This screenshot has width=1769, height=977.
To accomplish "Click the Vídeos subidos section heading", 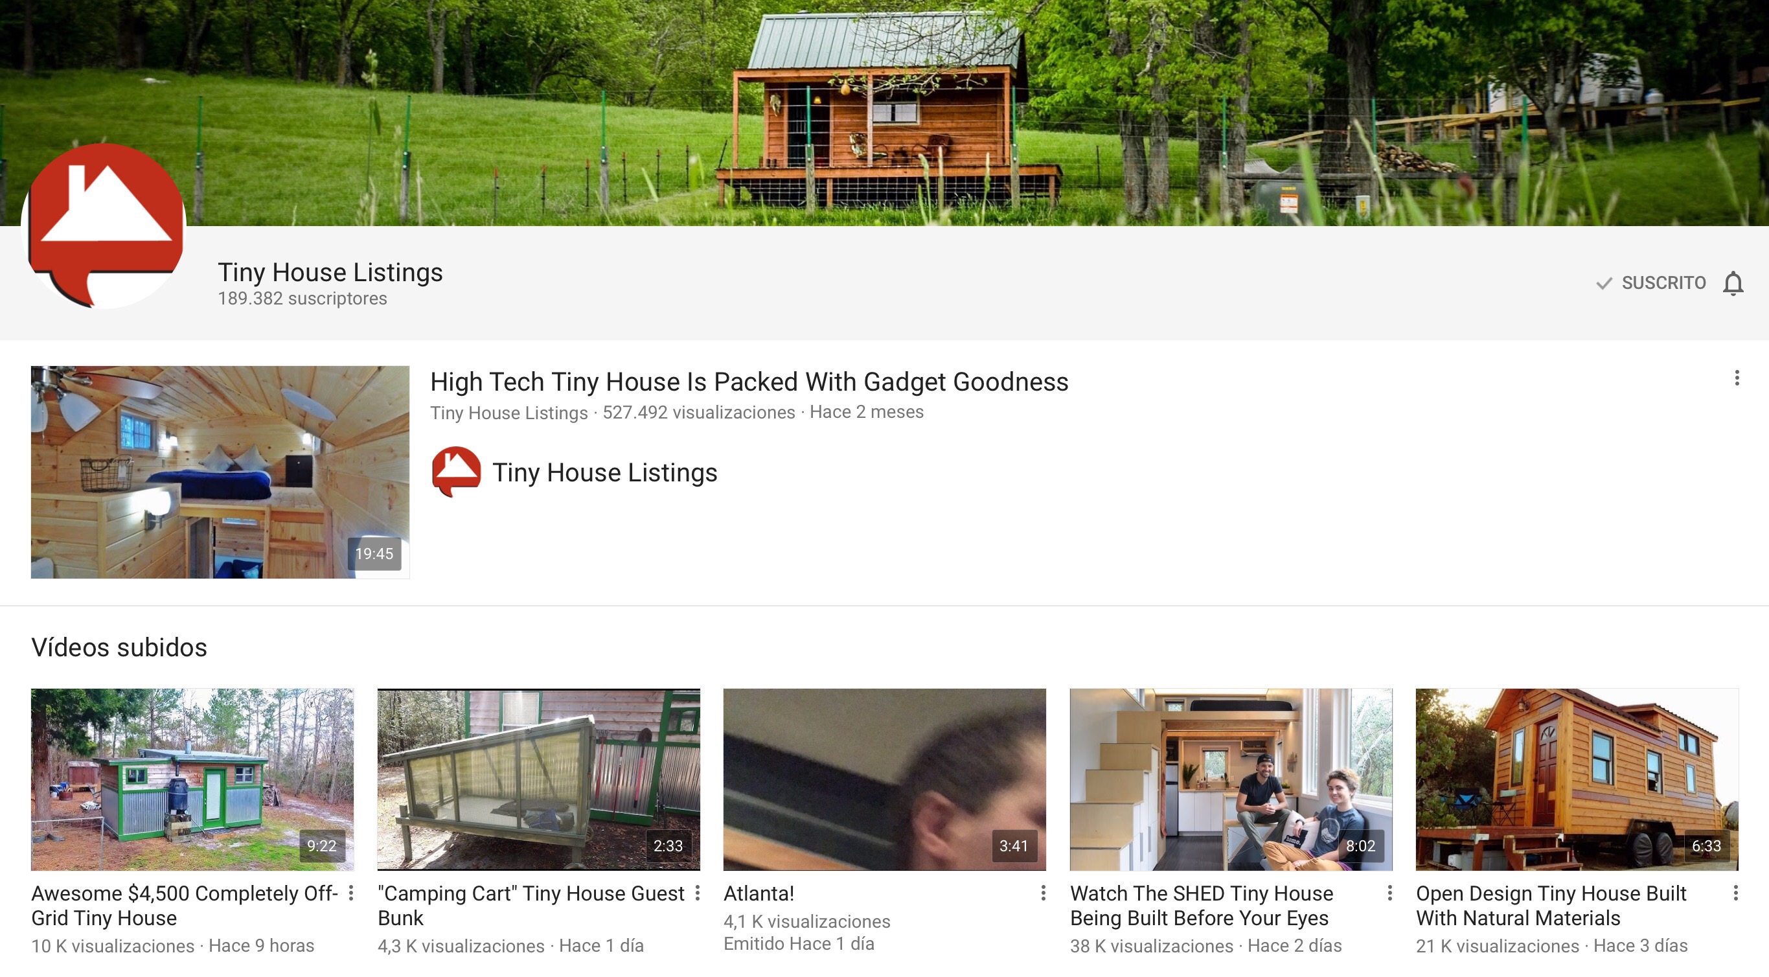I will point(119,647).
